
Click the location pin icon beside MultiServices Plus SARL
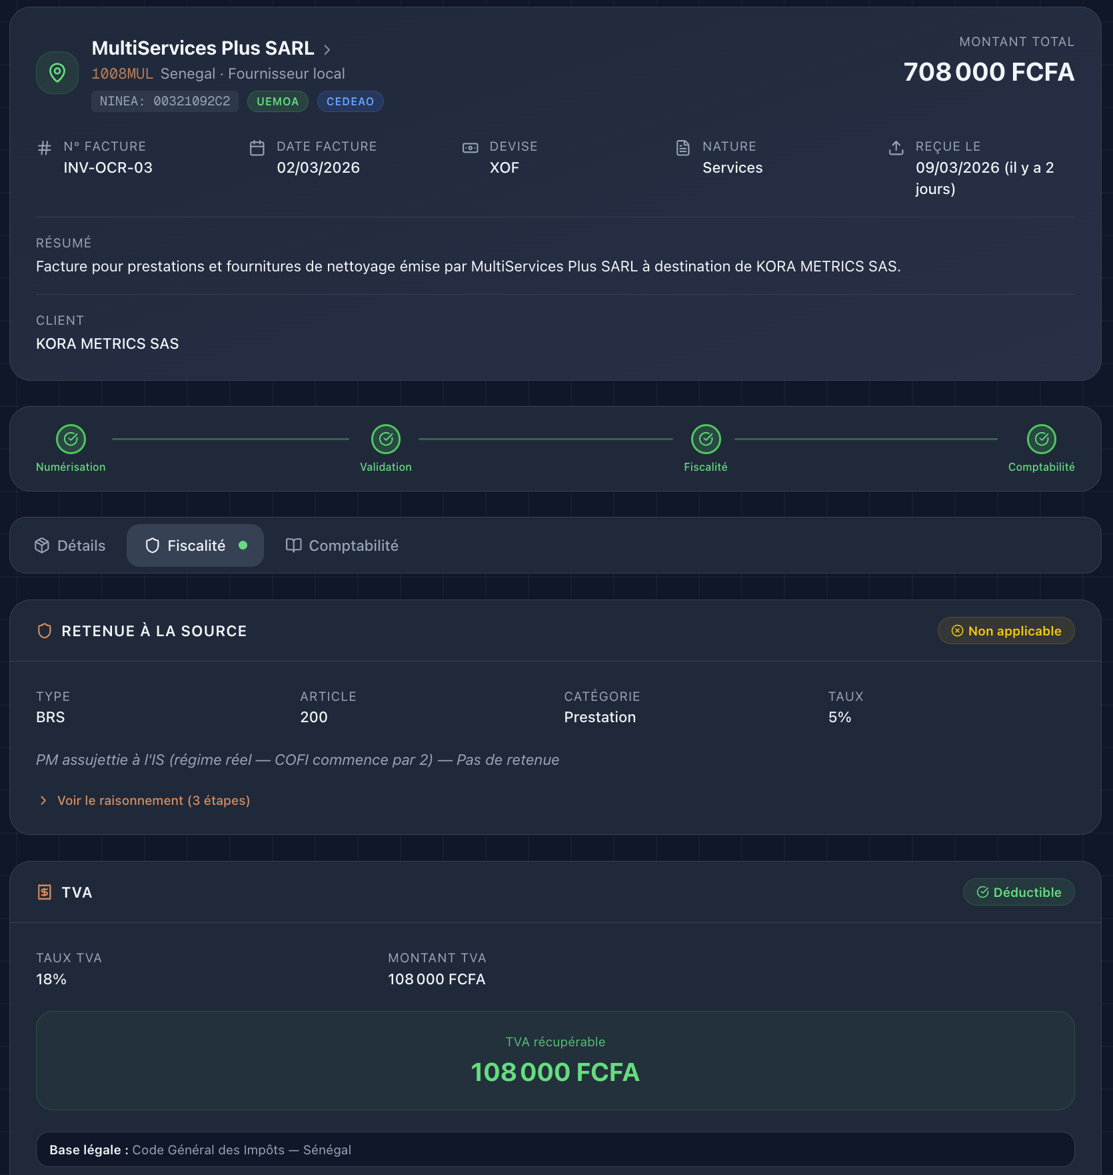click(x=57, y=72)
